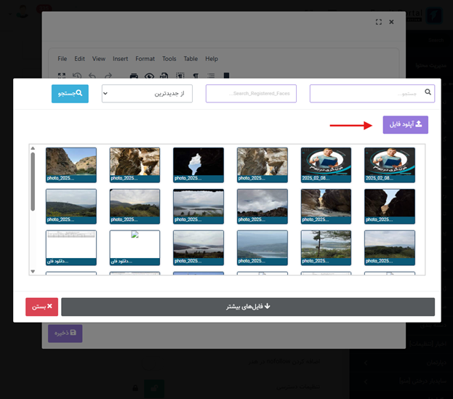Click the scroll-down arrow of the file list

pos(33,271)
